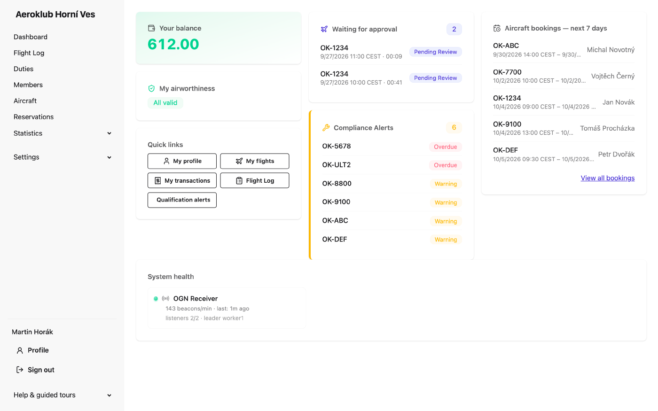Click the Compliance Alerts count badge showing 6
658x411 pixels.
click(x=454, y=127)
